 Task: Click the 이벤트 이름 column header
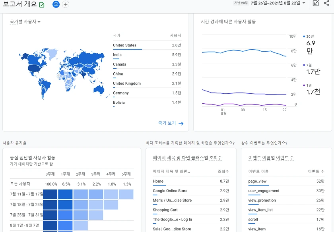point(258,171)
